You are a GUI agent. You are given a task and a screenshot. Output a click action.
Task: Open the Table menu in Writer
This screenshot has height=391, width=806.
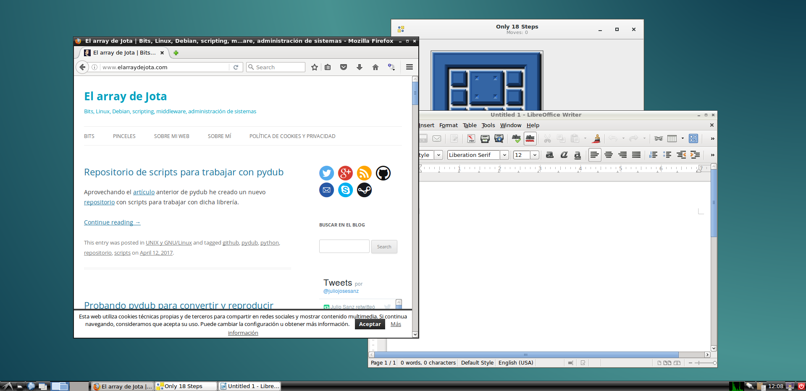[470, 125]
